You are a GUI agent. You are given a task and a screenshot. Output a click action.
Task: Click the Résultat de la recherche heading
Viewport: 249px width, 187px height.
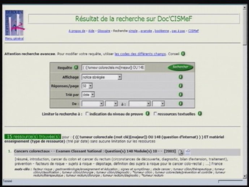point(134,19)
